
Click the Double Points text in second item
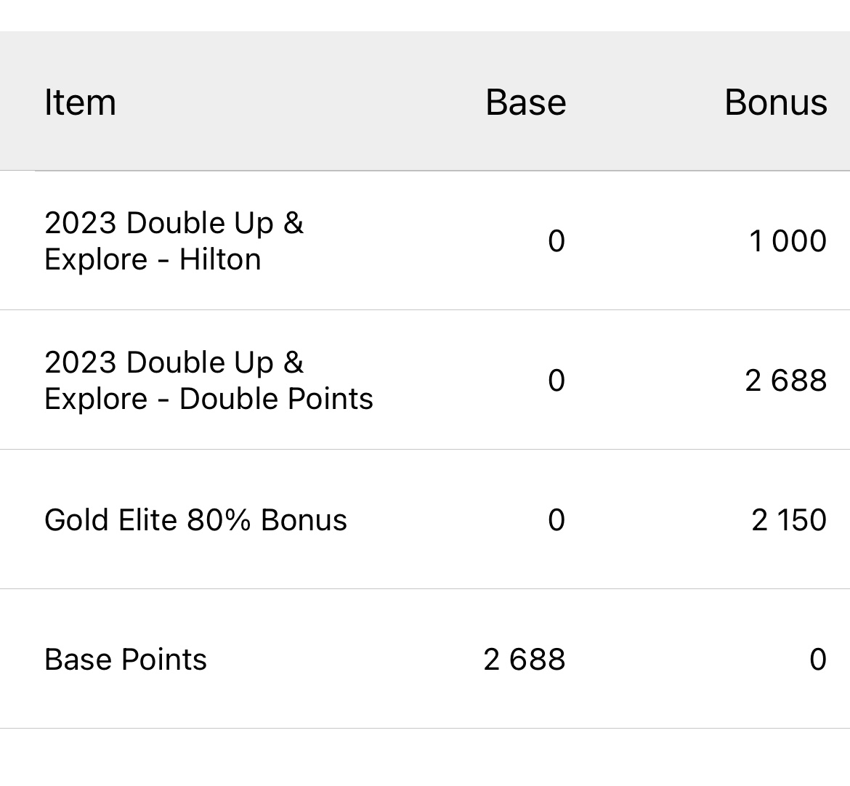point(276,399)
